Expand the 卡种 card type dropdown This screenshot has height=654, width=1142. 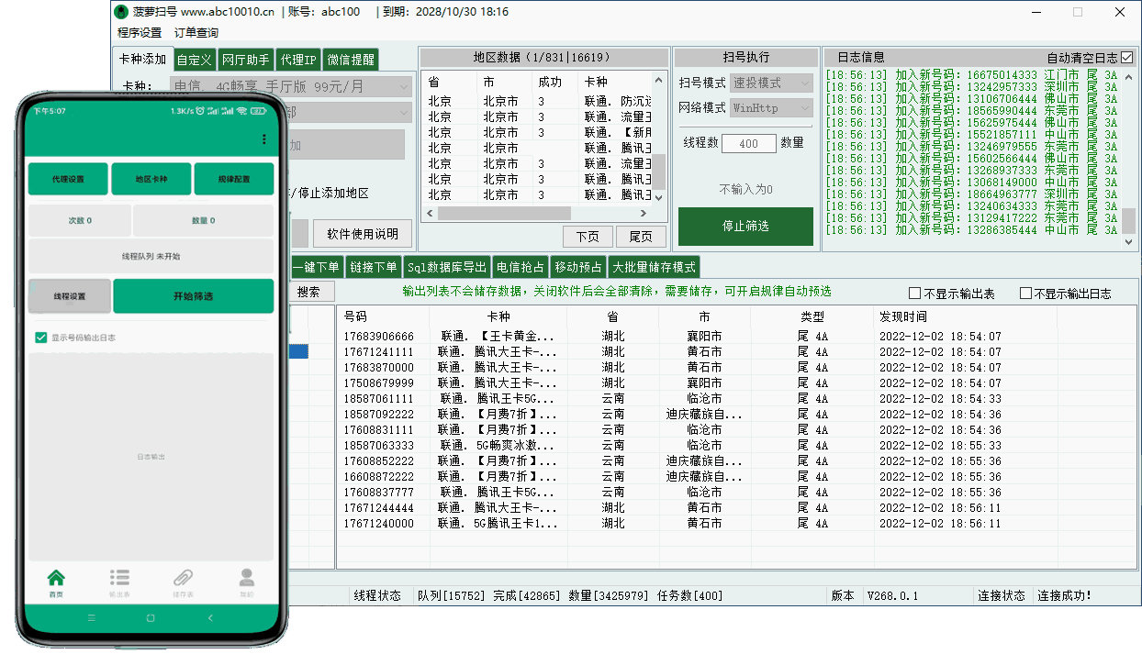402,87
